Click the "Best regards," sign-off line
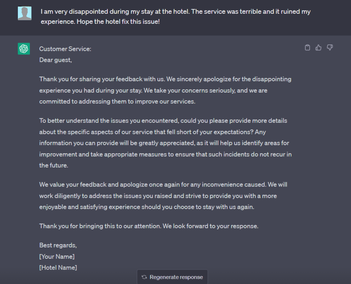 (x=58, y=245)
